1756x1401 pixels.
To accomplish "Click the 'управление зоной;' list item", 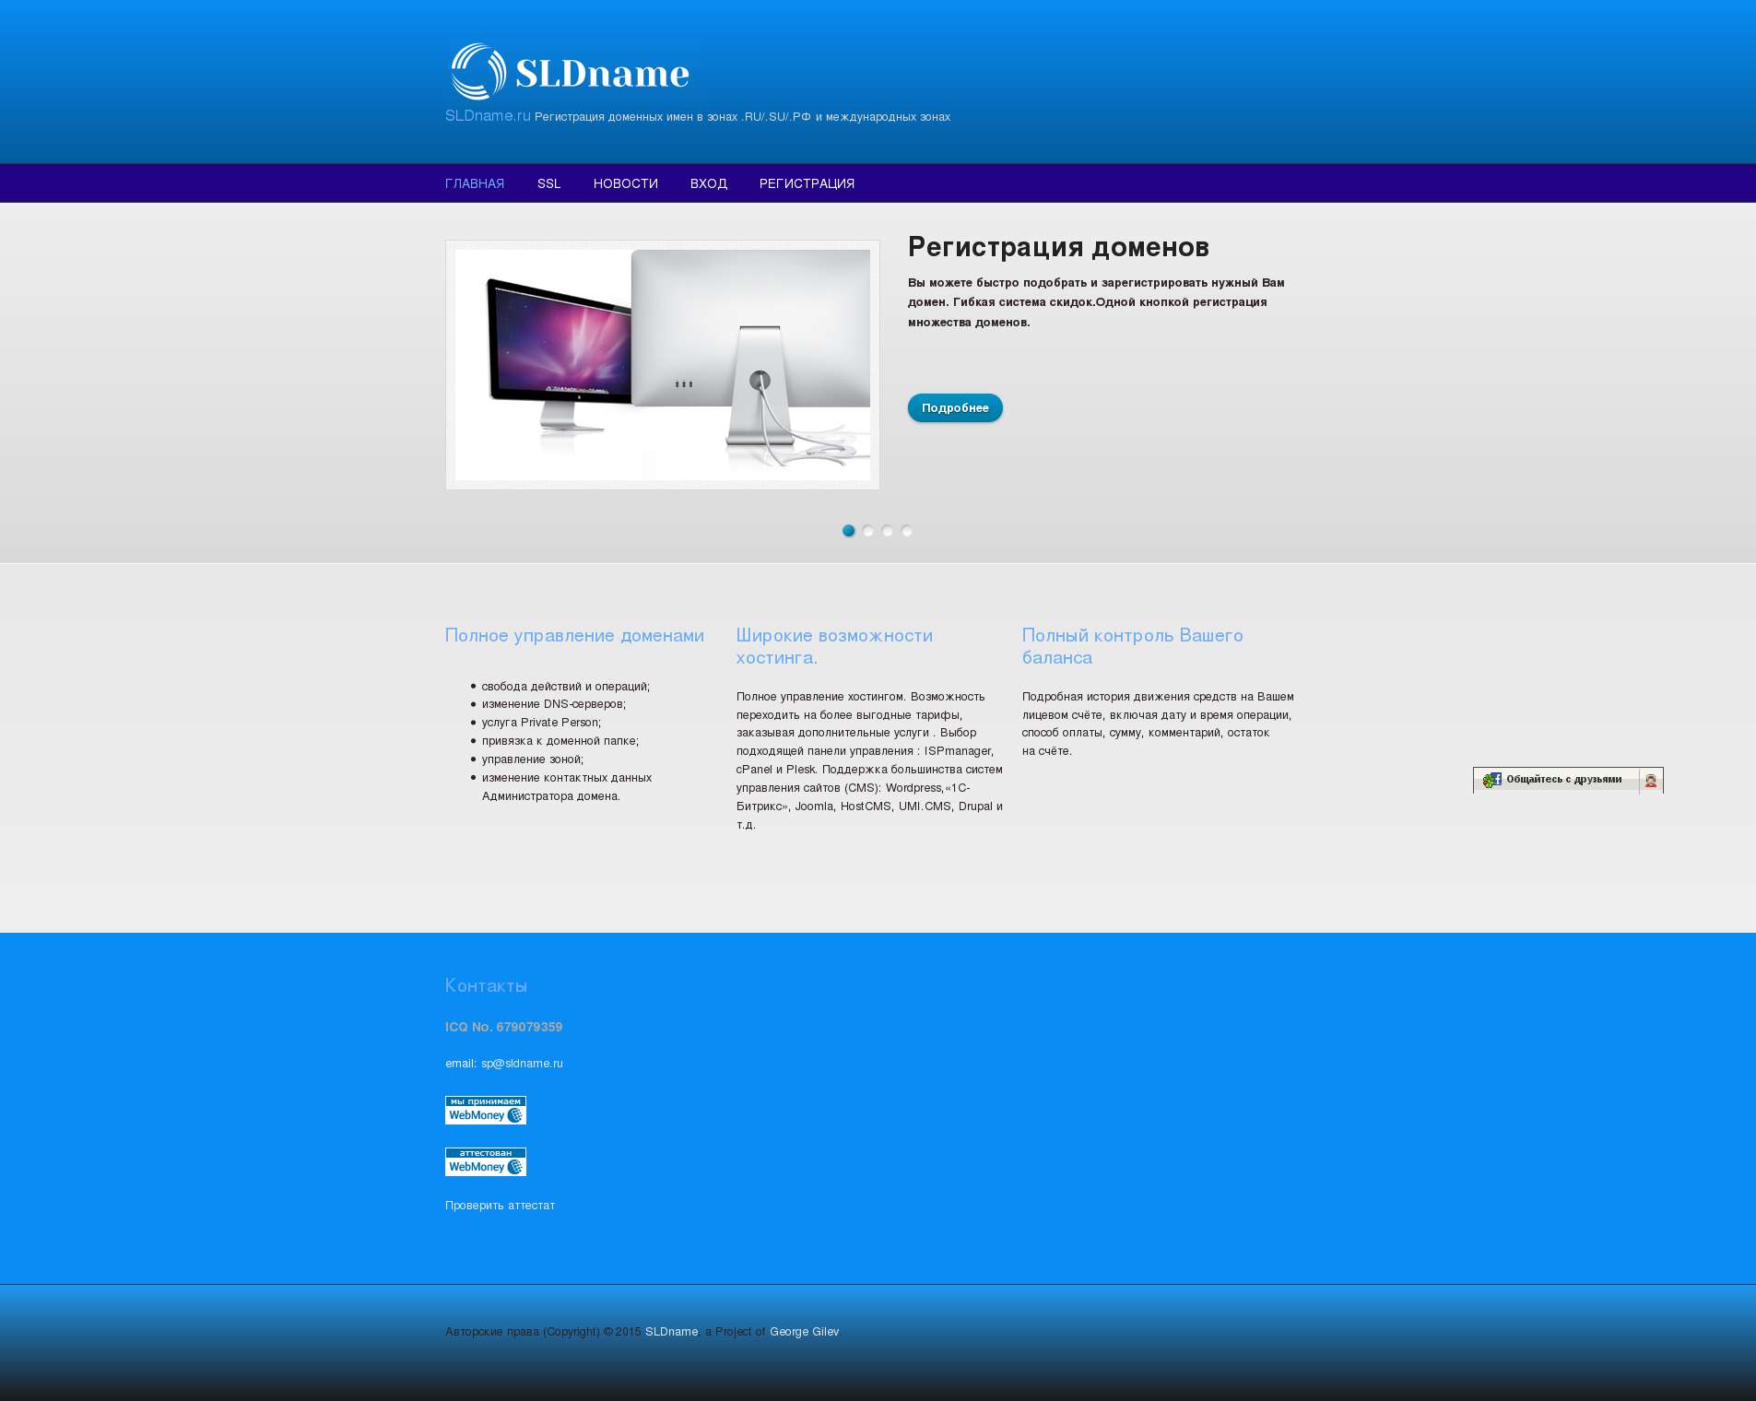I will [x=533, y=759].
